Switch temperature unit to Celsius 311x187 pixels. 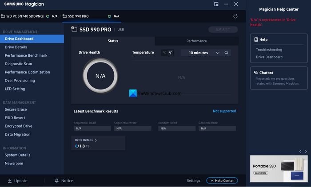(164, 53)
